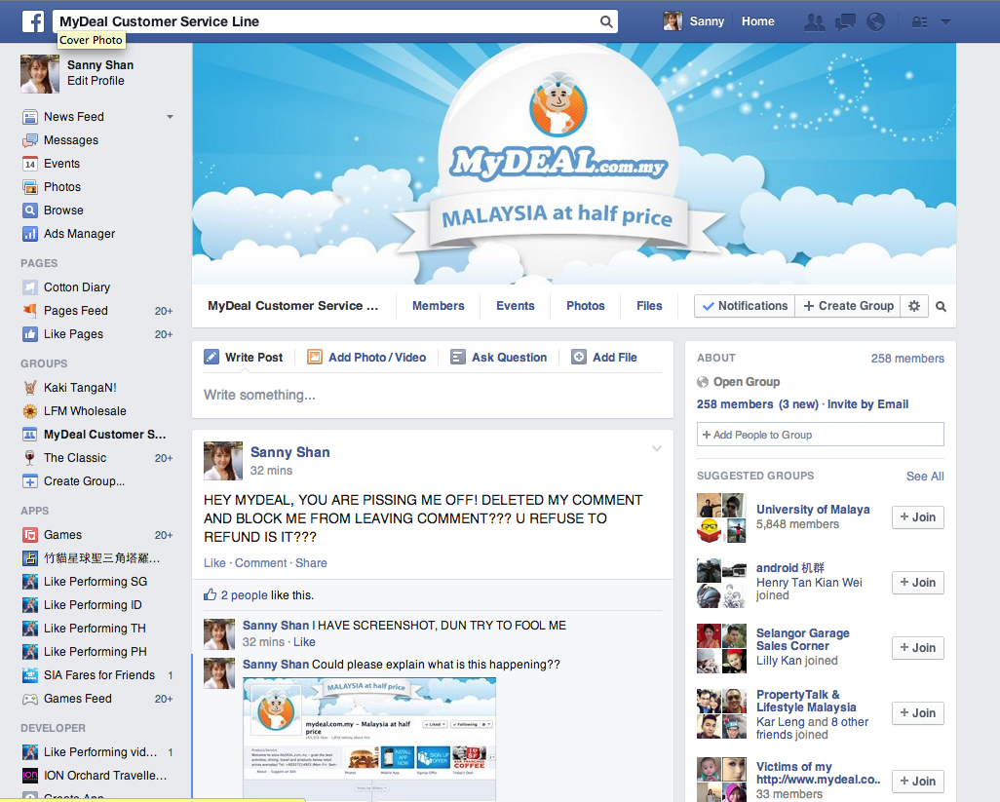Open the group settings gear
Viewport: 1000px width, 802px height.
914,306
